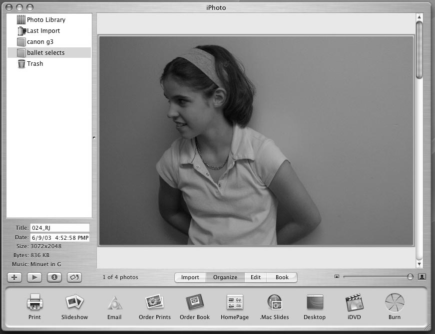Screen dimensions: 435x334
Task: Click the Size: 3072x2048 text
Action: click(39, 246)
